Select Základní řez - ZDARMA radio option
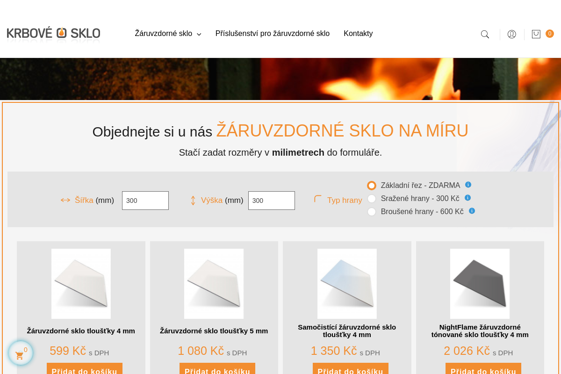The height and width of the screenshot is (374, 561). [x=372, y=186]
